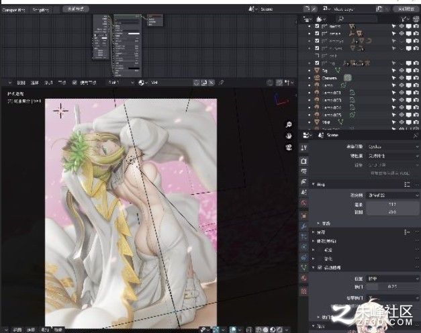
Task: Open the render device dropdown
Action: 393,165
